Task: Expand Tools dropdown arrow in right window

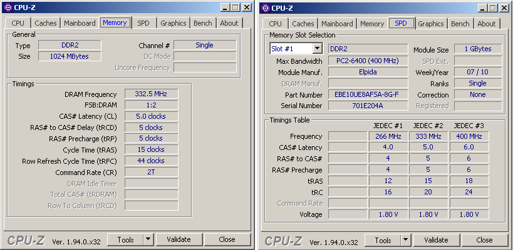Action: (x=406, y=241)
